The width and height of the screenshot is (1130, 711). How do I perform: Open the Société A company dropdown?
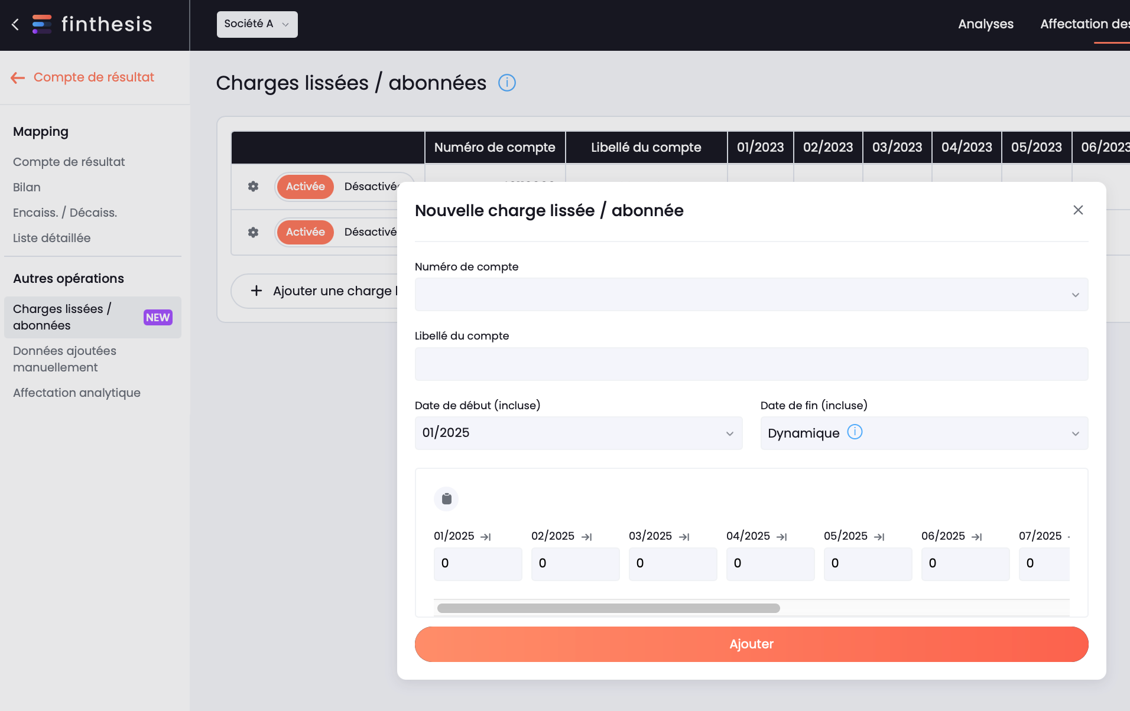pos(257,24)
